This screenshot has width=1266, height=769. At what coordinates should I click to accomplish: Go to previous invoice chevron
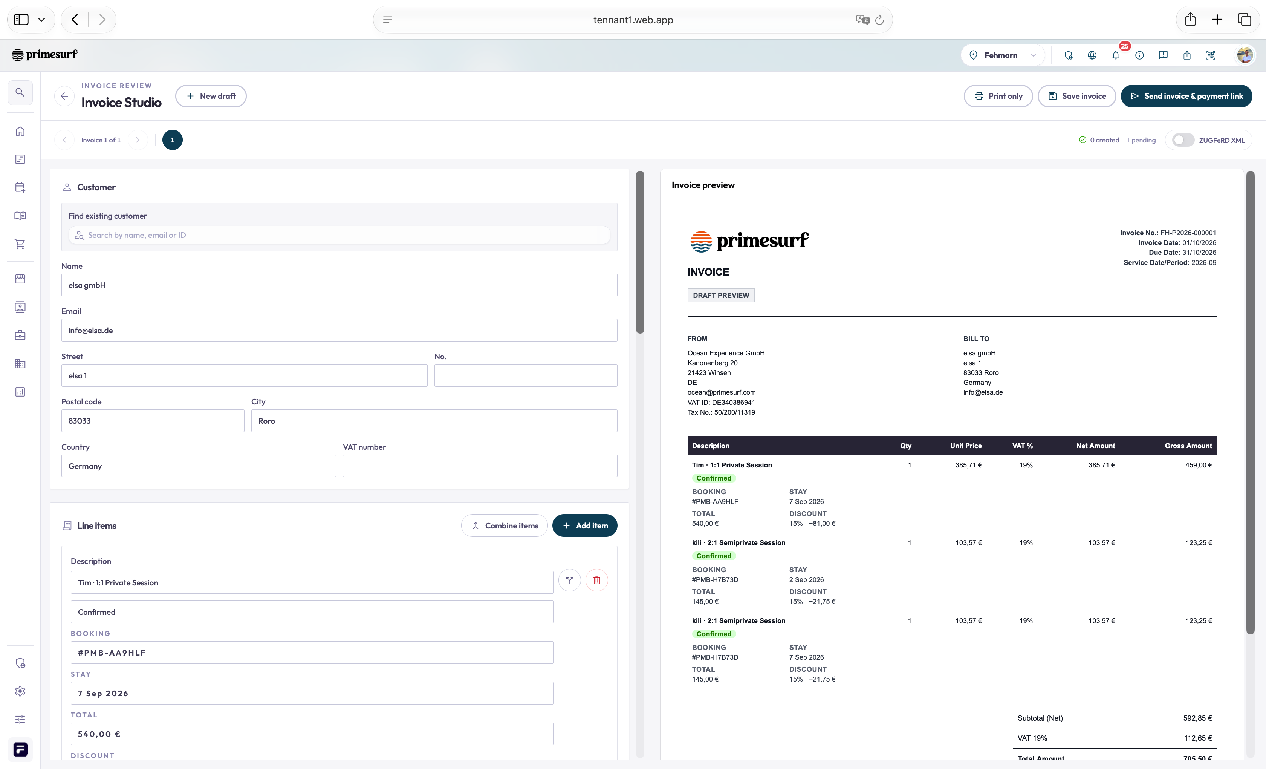[x=64, y=140]
